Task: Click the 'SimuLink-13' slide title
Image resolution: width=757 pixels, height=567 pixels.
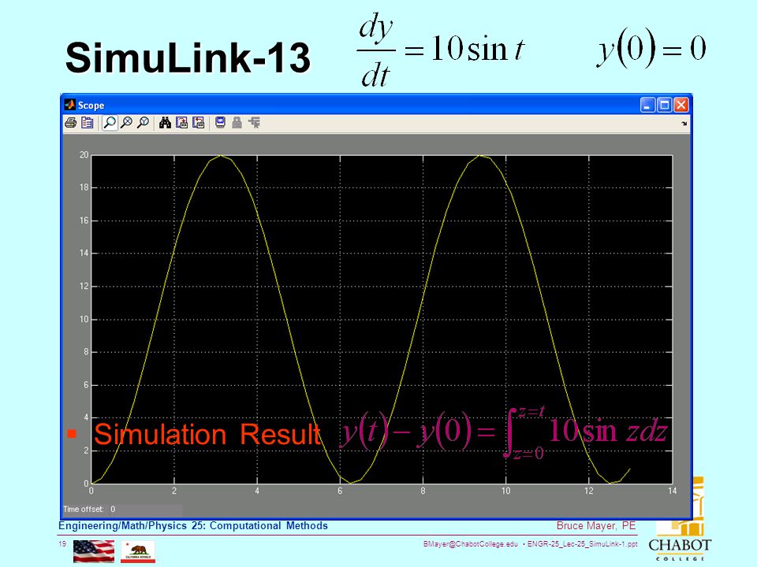Action: pos(188,57)
